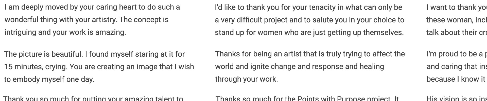This screenshot has height=101, width=487.
Task: Click the testimonial starting "His vision is so"
Action: (x=456, y=98)
